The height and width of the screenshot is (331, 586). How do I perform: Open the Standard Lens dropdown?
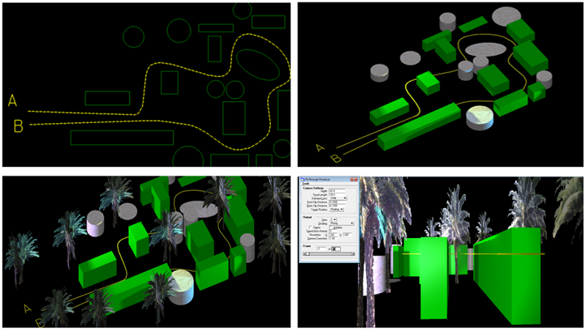click(x=345, y=198)
